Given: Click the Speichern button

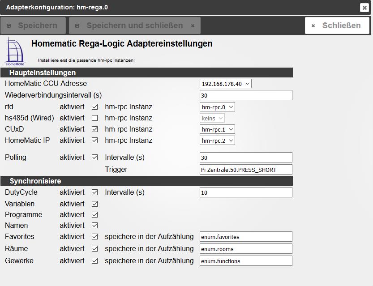Looking at the screenshot, I should (33, 26).
